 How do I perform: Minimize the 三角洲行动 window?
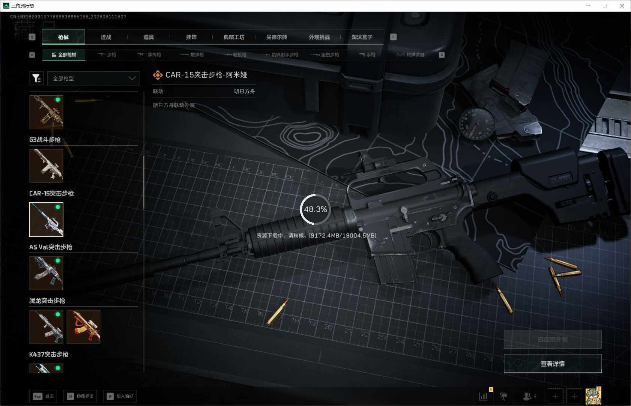point(588,6)
